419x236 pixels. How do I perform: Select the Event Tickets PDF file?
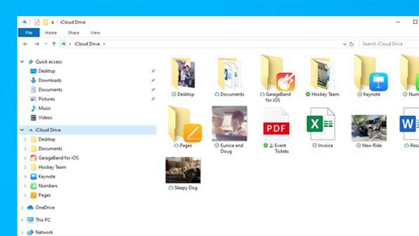pyautogui.click(x=276, y=124)
